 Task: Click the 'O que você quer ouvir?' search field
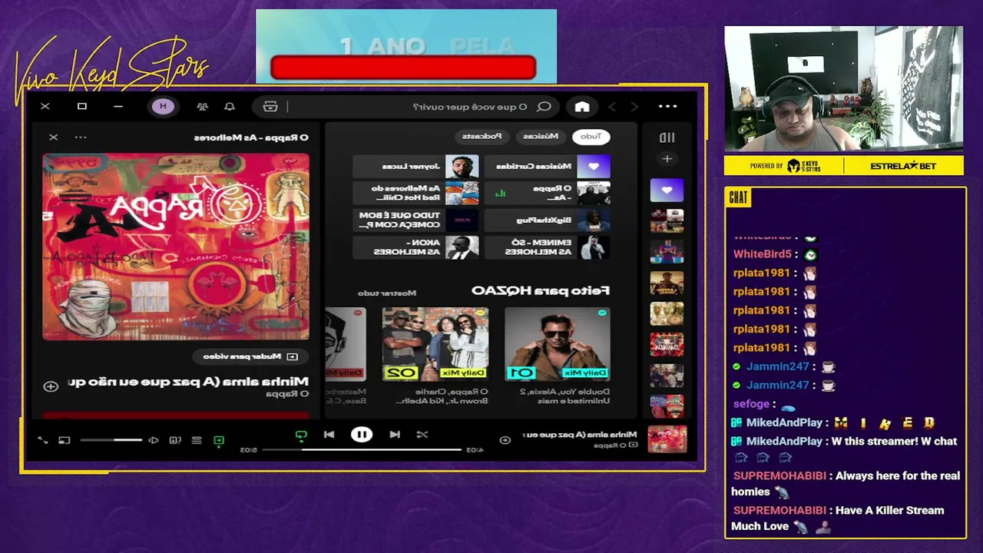tap(468, 107)
